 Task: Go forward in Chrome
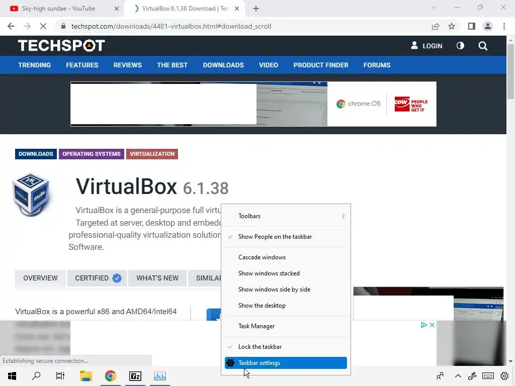(27, 26)
